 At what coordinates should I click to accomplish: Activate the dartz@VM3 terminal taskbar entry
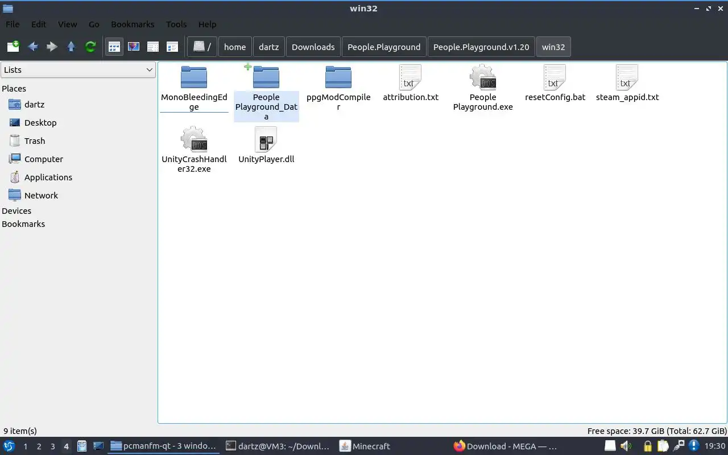(278, 446)
